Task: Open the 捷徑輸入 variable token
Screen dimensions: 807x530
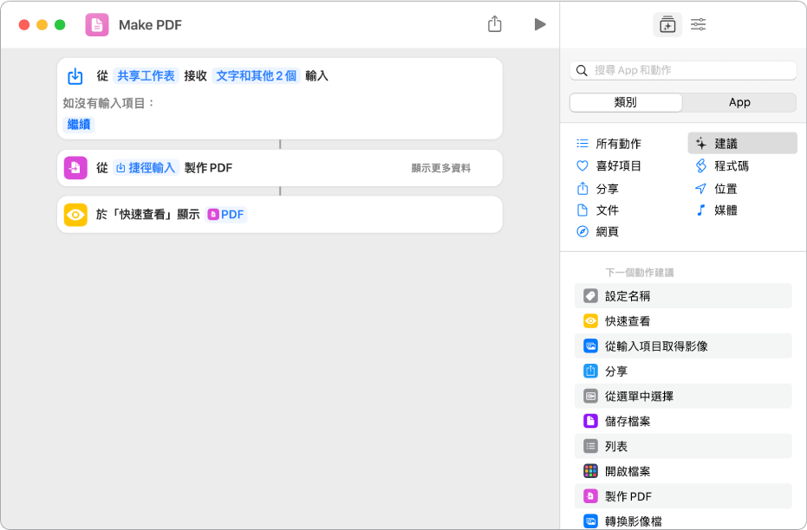Action: coord(146,168)
